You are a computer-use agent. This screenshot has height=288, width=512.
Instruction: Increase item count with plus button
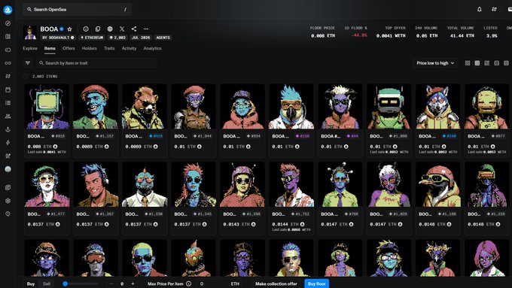[133, 283]
